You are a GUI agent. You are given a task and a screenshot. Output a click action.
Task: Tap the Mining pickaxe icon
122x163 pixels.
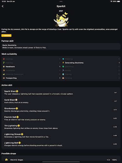pyautogui.click(x=63, y=70)
